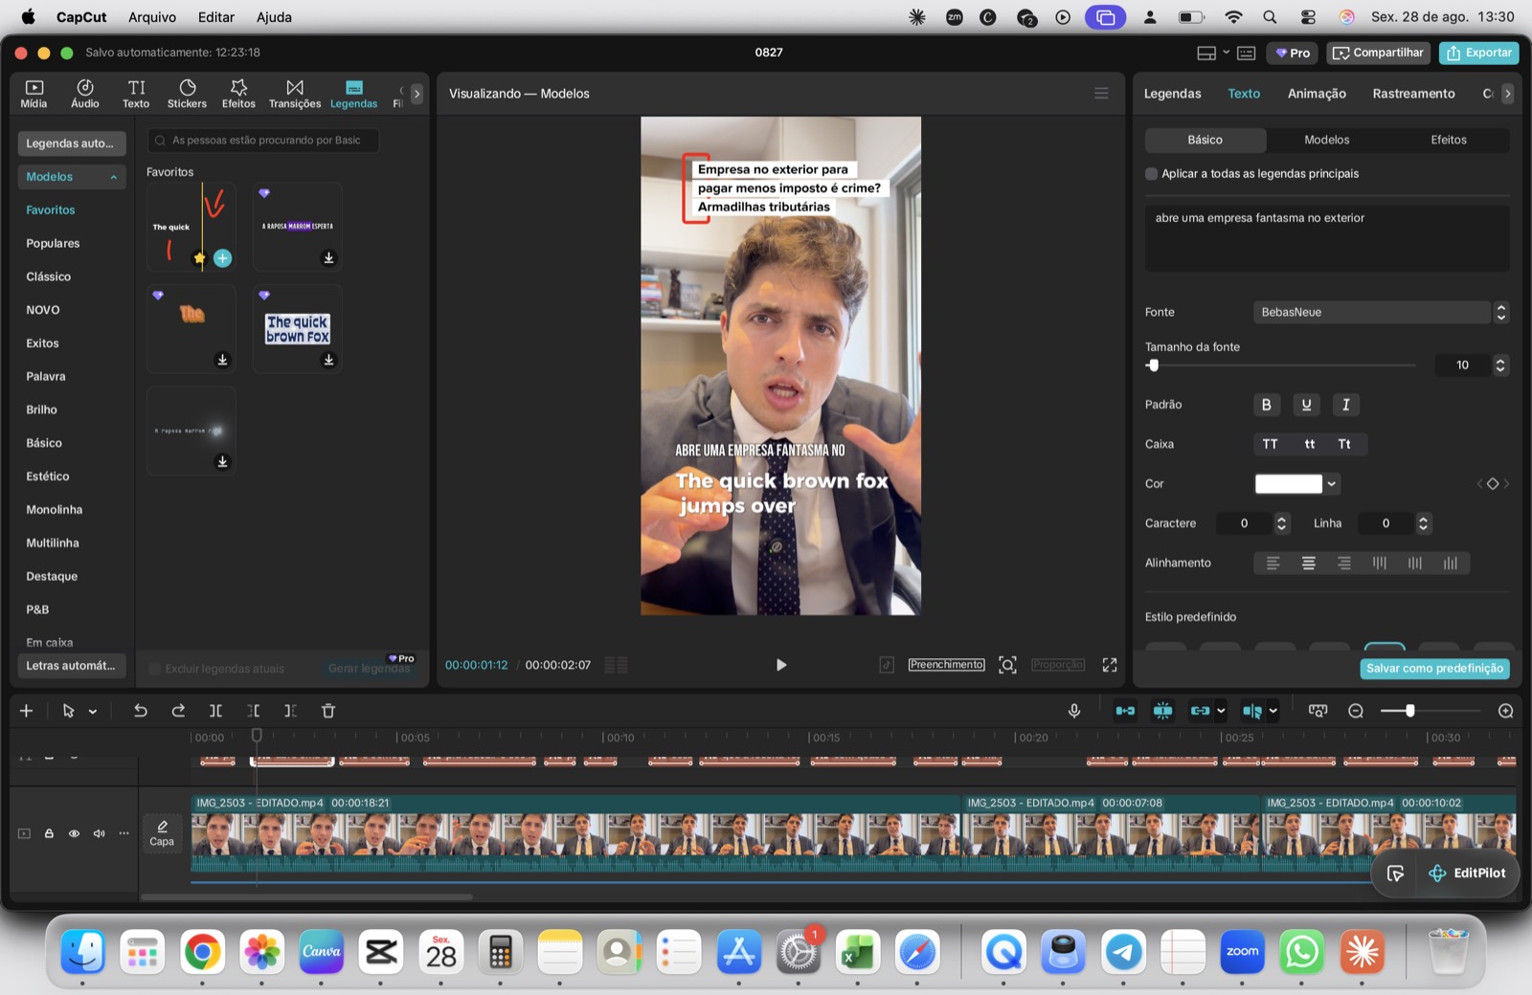Image resolution: width=1532 pixels, height=995 pixels.
Task: Split the clip at the playhead
Action: tap(215, 711)
